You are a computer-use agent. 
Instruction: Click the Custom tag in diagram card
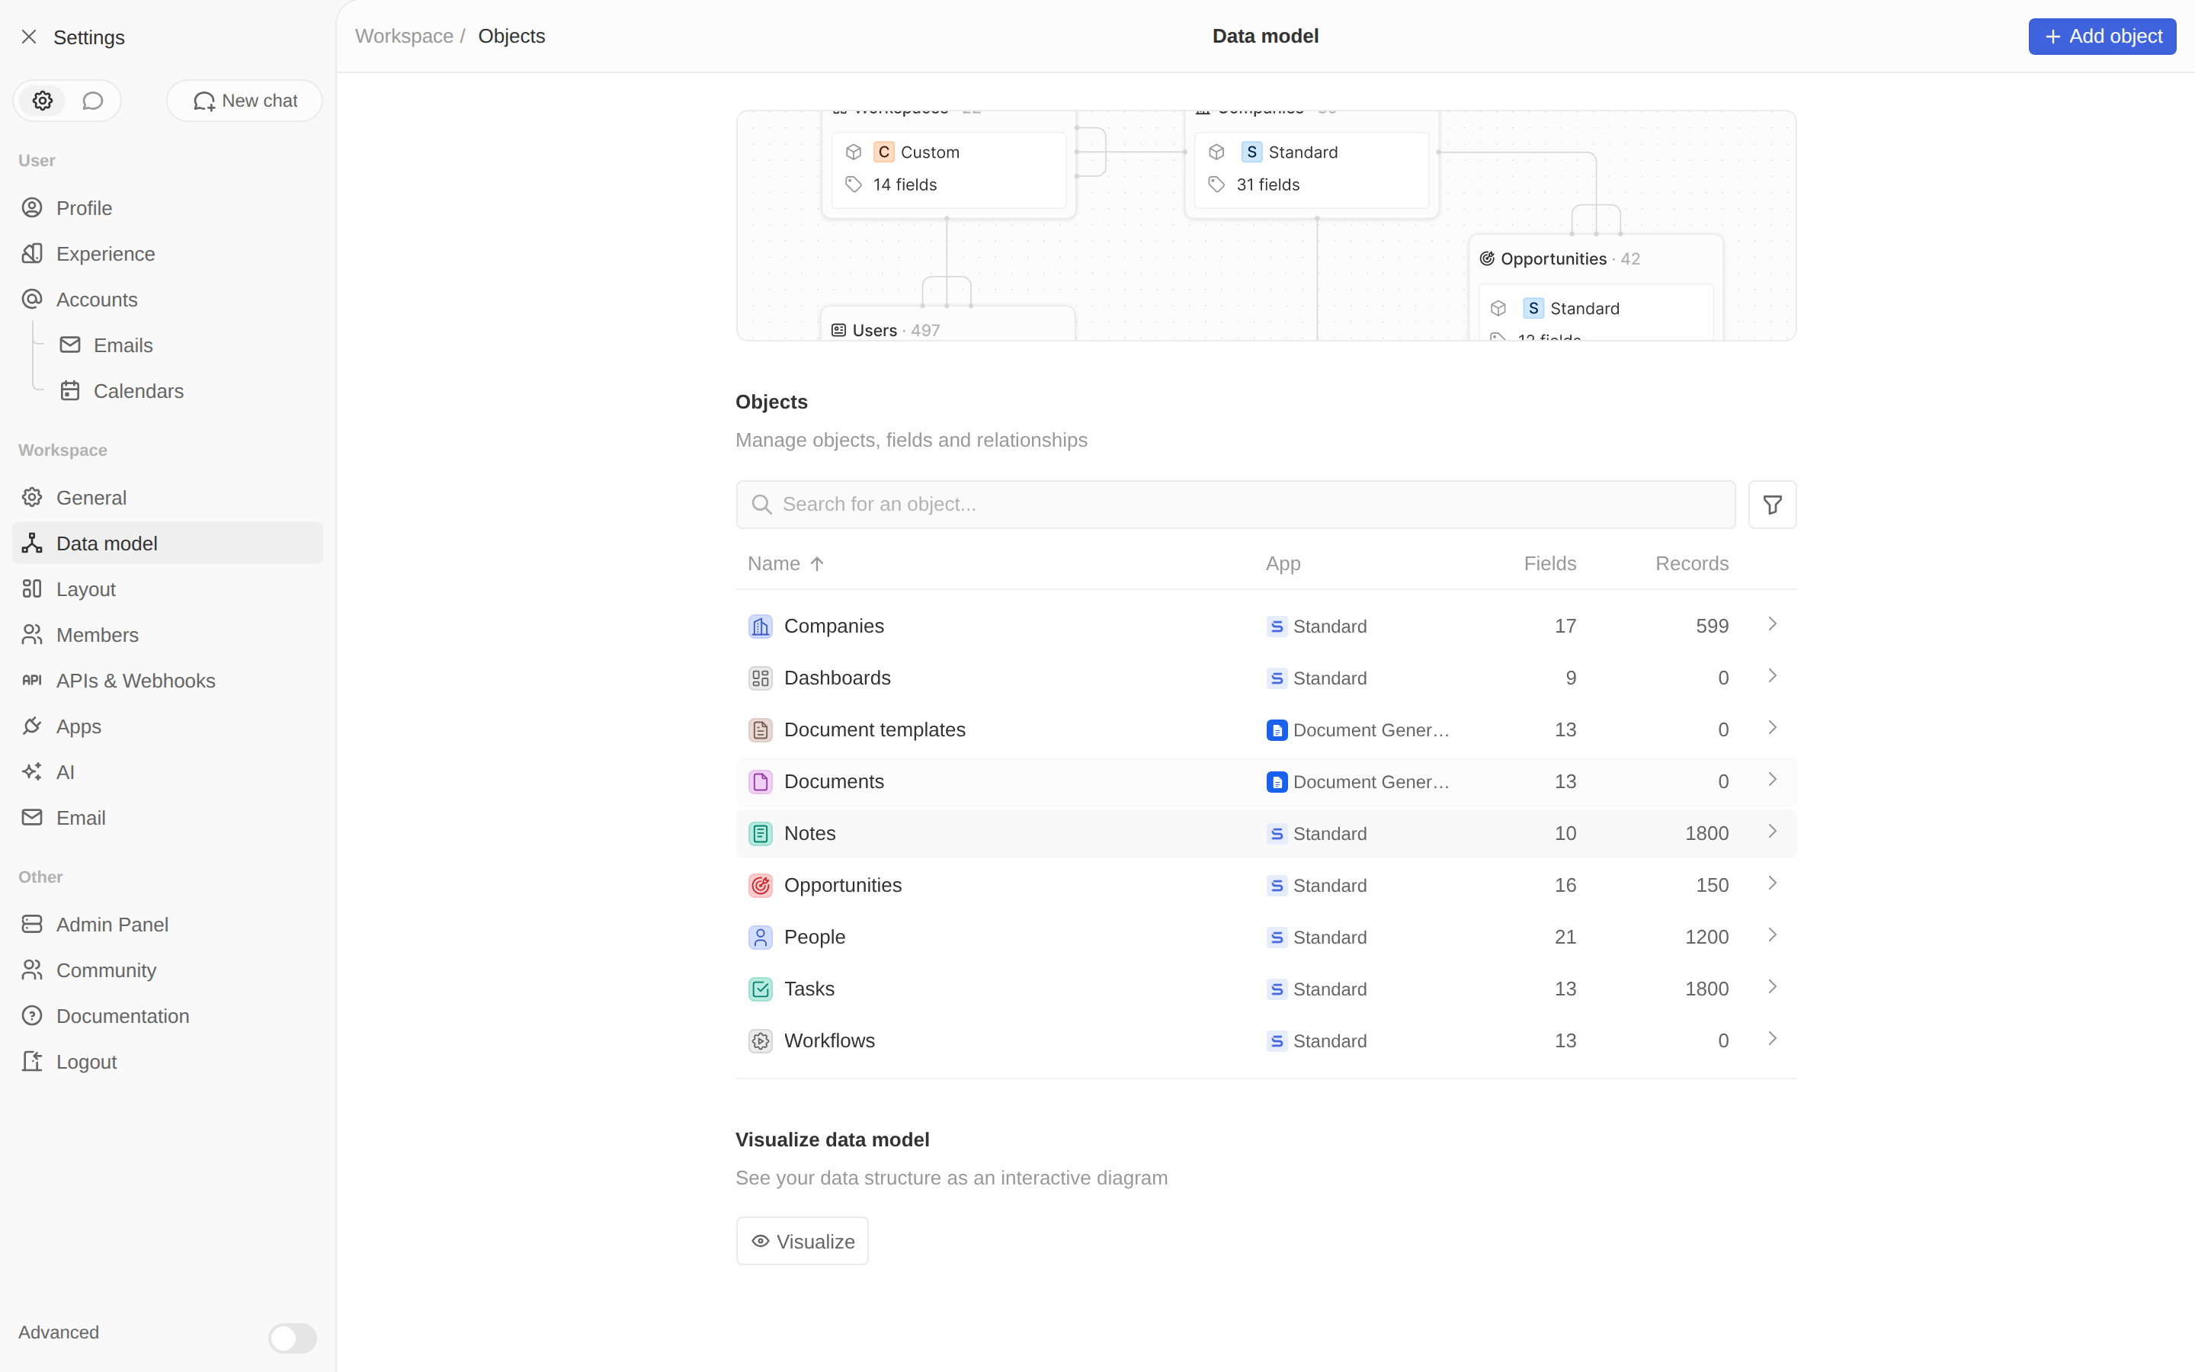pos(917,152)
